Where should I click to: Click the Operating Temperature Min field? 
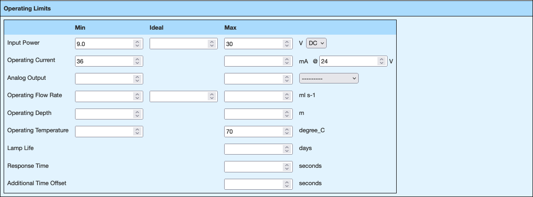pos(104,131)
